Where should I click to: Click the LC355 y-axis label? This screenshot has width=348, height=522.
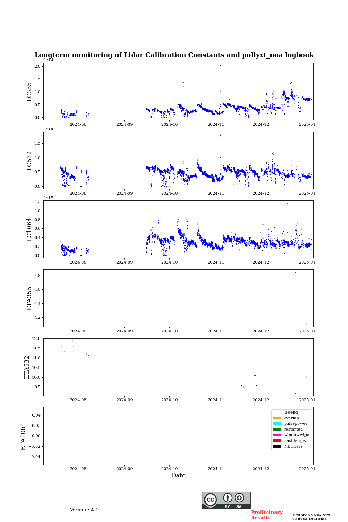point(29,92)
